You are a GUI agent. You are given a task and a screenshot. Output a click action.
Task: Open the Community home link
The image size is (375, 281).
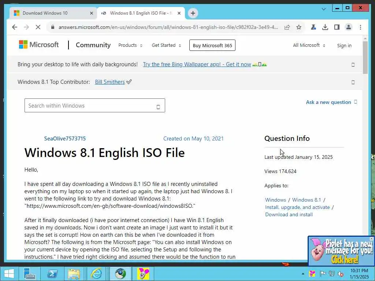(x=93, y=45)
